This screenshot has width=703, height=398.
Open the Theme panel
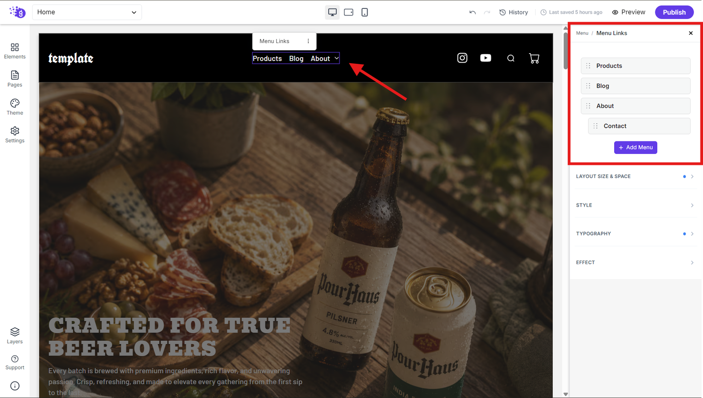(15, 107)
